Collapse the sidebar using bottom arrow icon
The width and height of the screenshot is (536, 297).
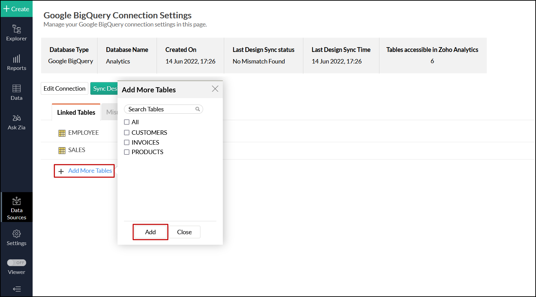click(17, 289)
